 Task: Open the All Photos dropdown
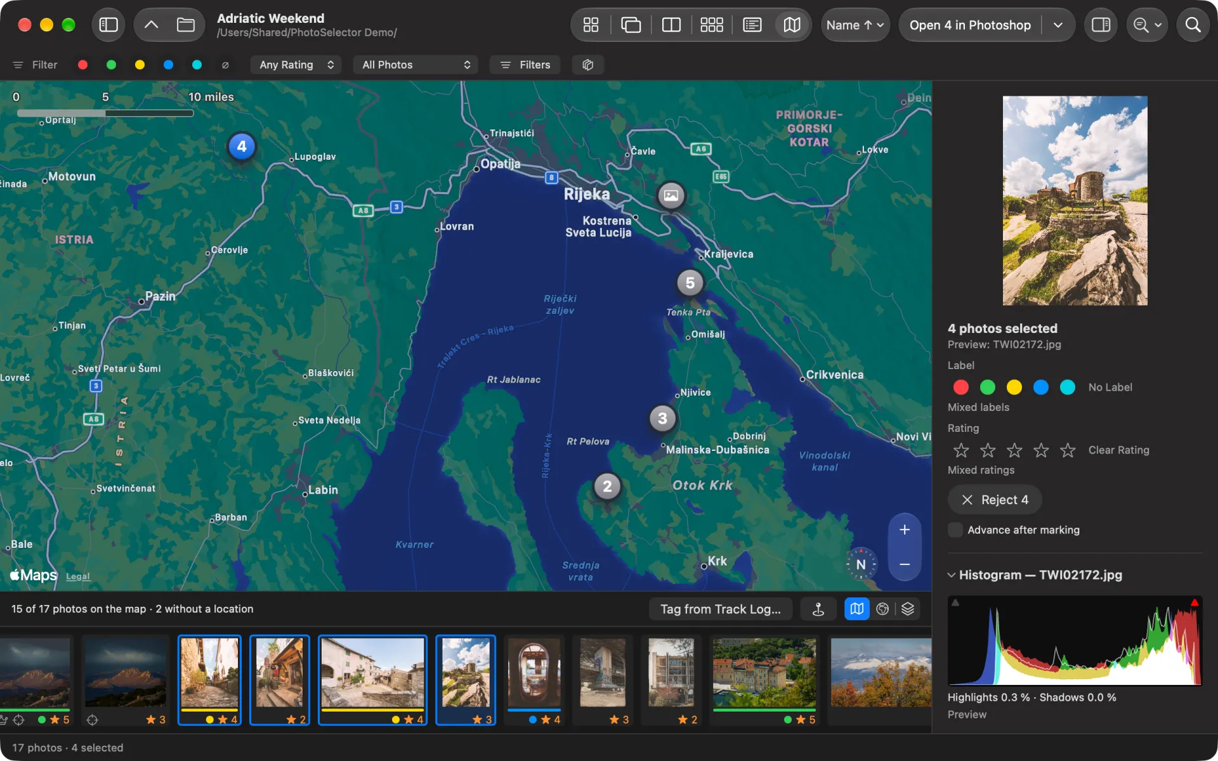point(416,65)
